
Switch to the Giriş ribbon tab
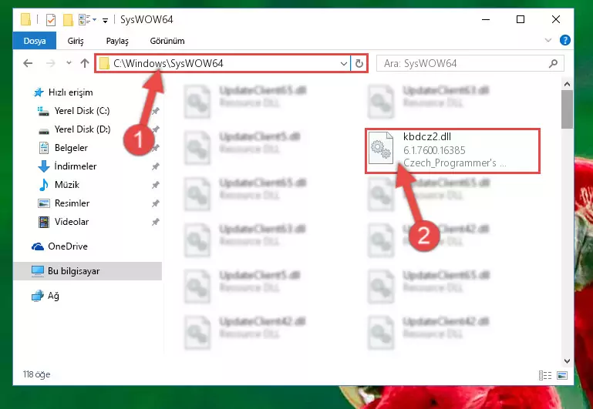tap(76, 41)
